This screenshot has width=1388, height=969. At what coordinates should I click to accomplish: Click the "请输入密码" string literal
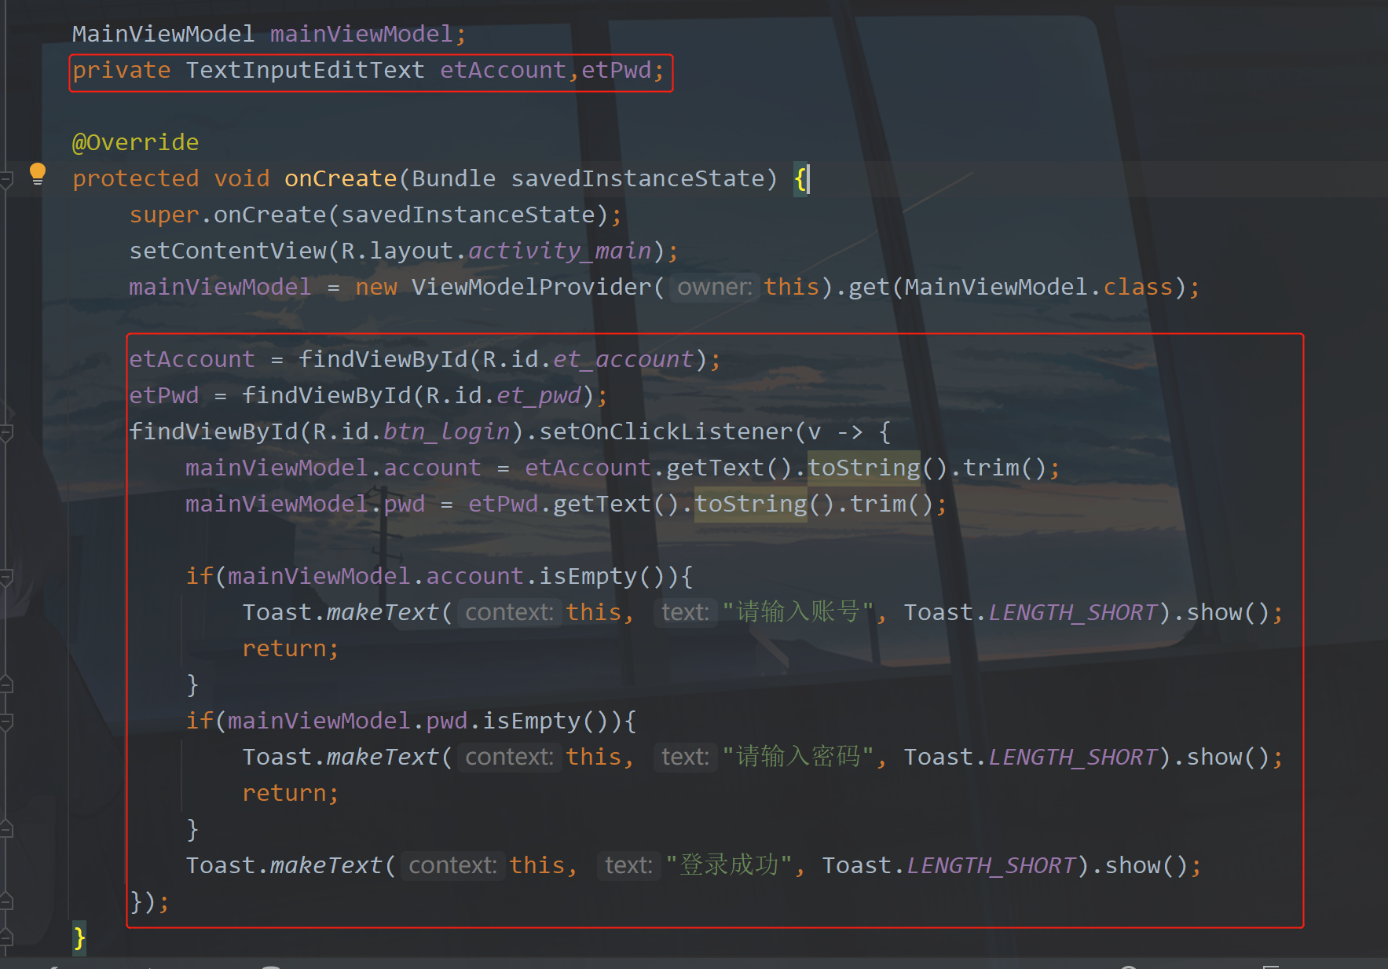click(x=798, y=756)
